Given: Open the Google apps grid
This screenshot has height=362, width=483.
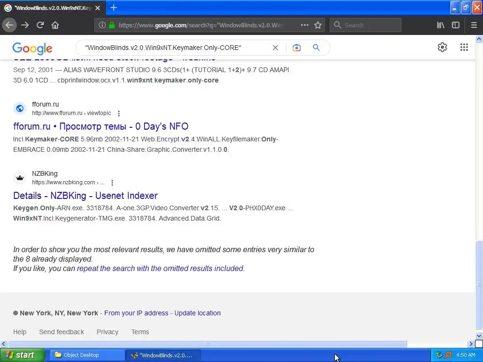Looking at the screenshot, I should point(464,47).
